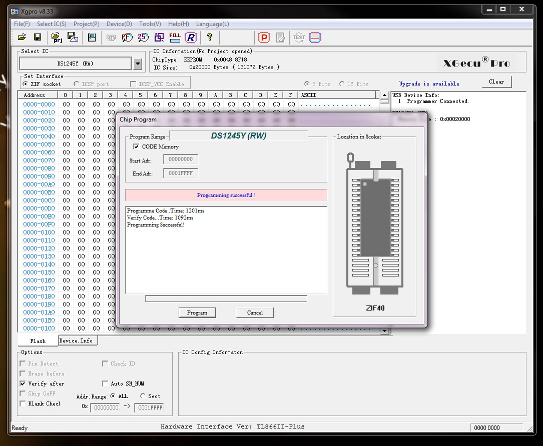543x446 pixels.
Task: Switch to the Device.Info tab
Action: 78,340
